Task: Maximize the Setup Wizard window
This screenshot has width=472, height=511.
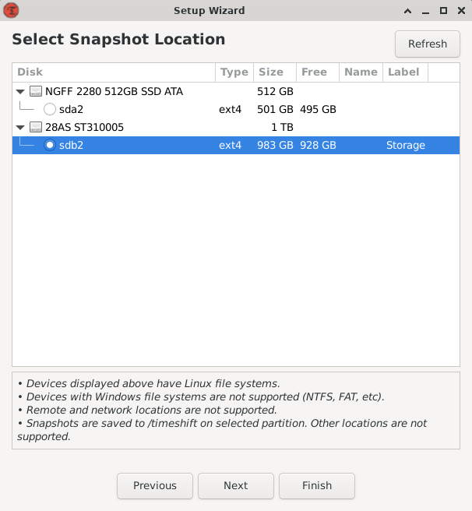Action: 443,11
